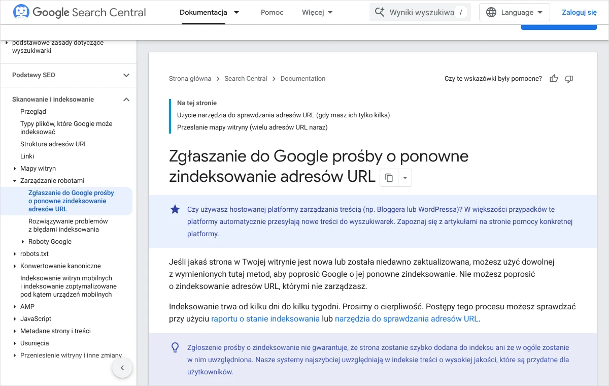Expand Metadane strony i treści item
The width and height of the screenshot is (609, 386).
coord(15,331)
